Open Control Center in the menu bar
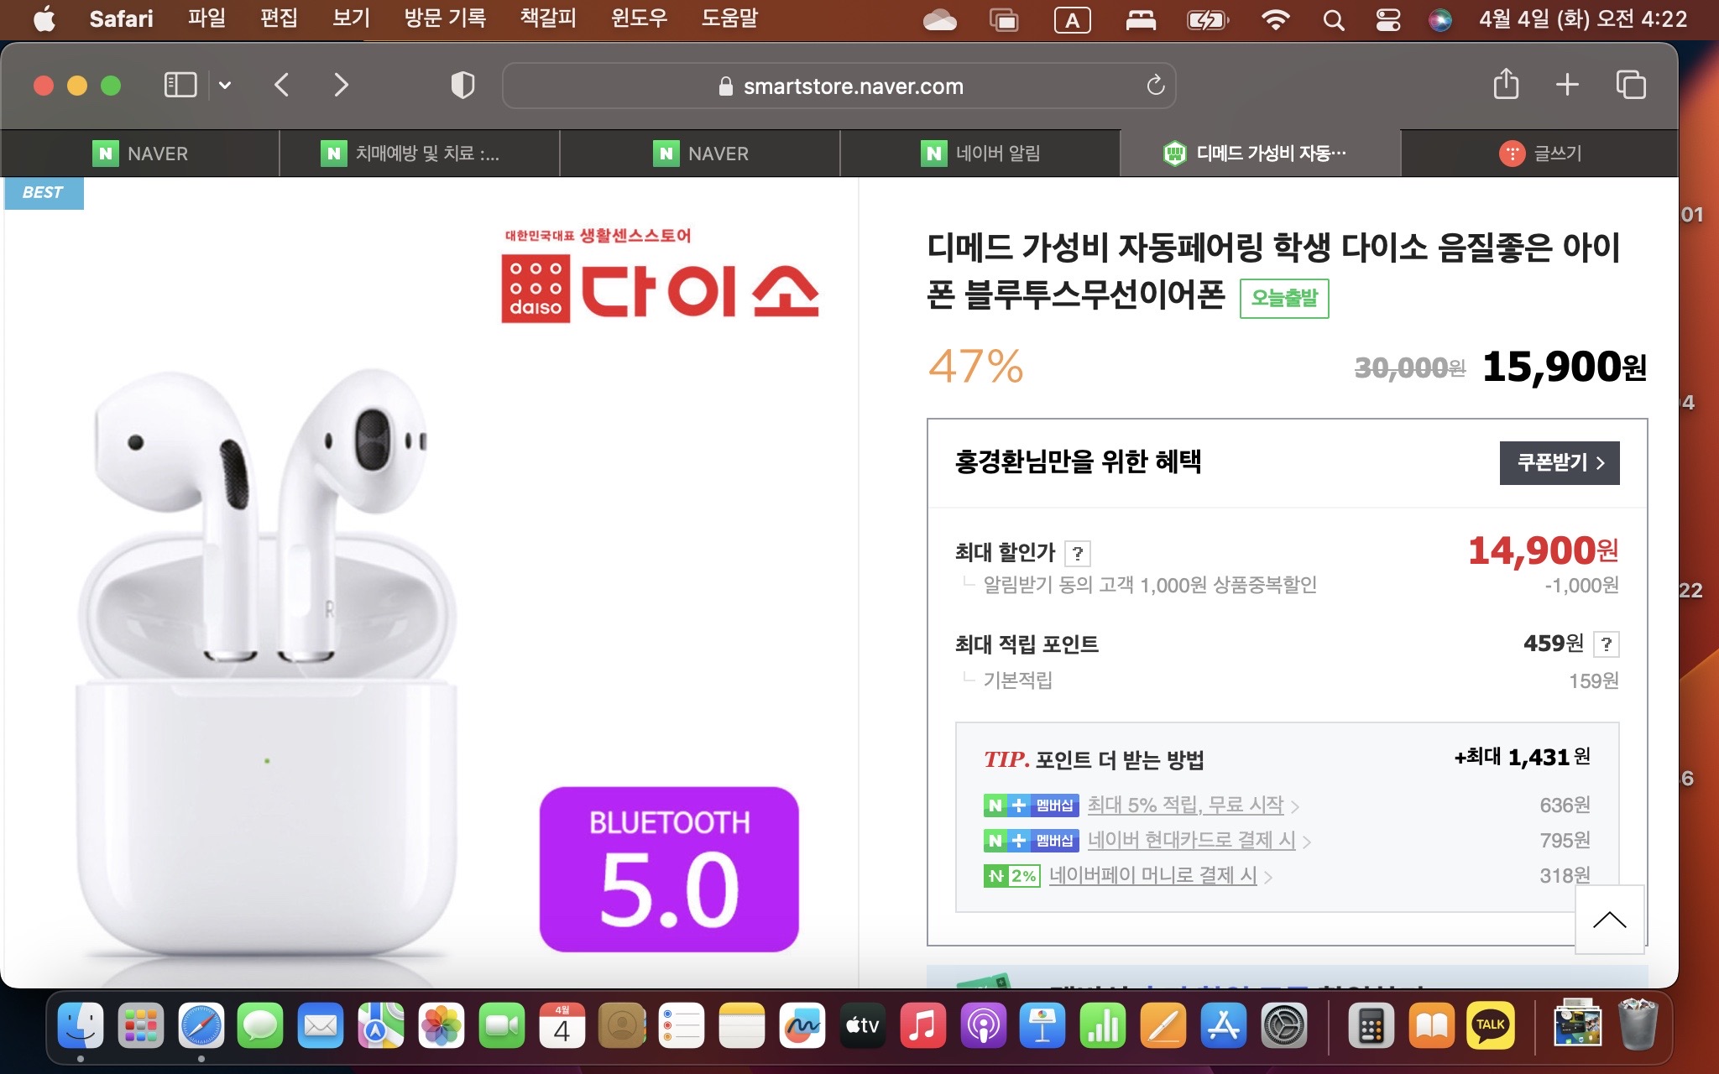 1387,19
